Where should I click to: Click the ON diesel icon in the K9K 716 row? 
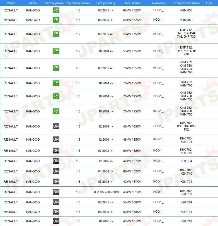tap(56, 221)
